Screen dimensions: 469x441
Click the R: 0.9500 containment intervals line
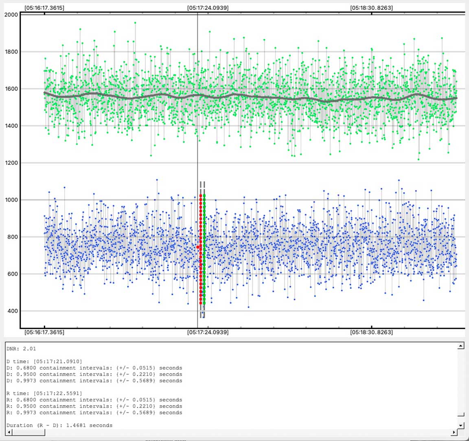click(94, 406)
